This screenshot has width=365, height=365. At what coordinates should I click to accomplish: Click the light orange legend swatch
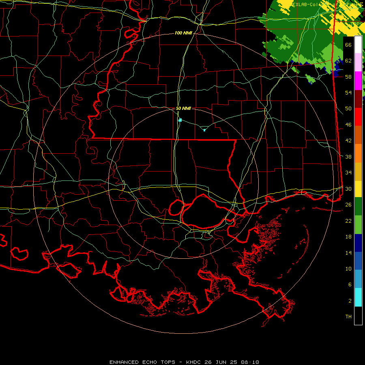point(358,153)
